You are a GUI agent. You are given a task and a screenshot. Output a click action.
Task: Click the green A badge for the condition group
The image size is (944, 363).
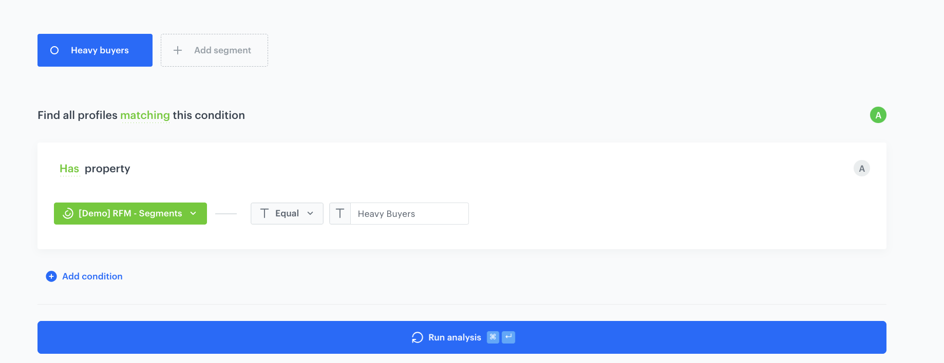tap(878, 115)
